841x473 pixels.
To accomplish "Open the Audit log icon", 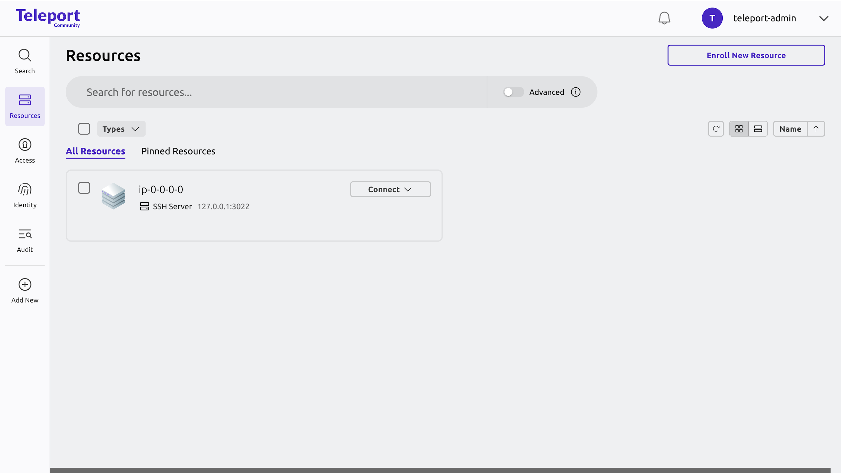I will pyautogui.click(x=25, y=234).
